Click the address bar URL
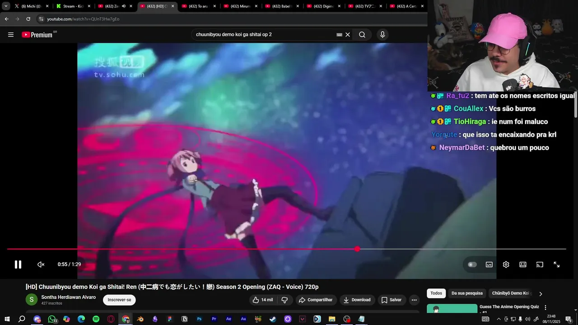This screenshot has height=325, width=578. (x=83, y=19)
